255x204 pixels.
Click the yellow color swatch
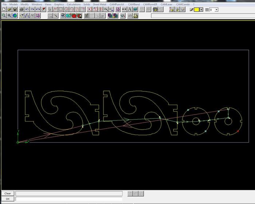click(x=196, y=9)
